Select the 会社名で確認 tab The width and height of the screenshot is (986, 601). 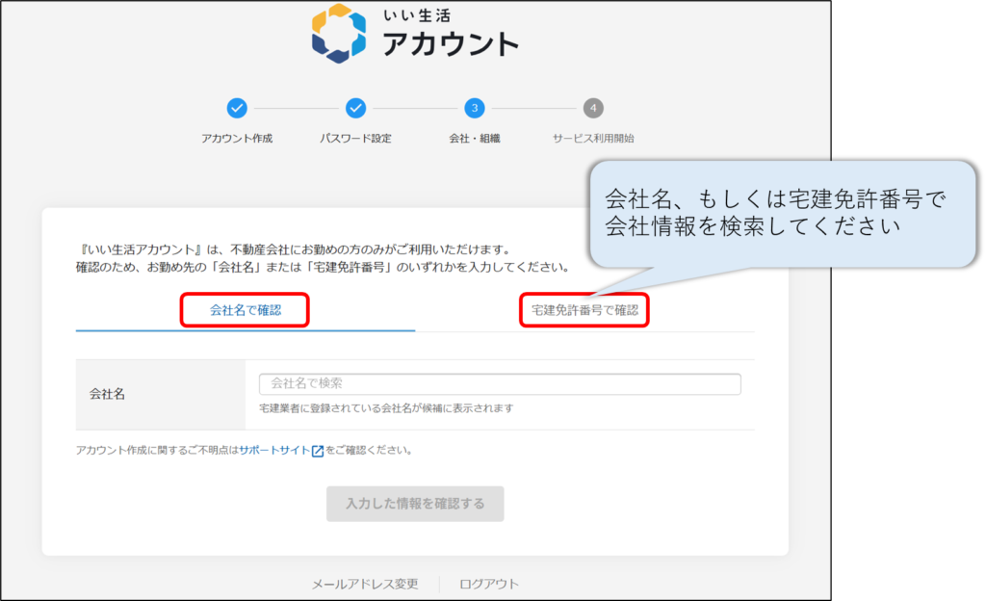246,310
